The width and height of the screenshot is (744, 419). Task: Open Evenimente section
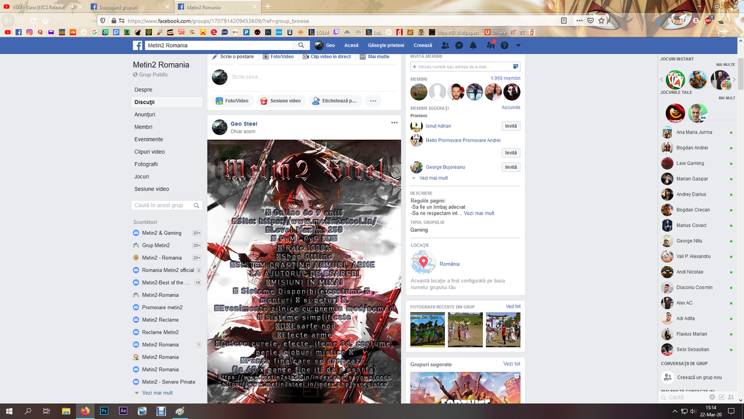point(149,139)
